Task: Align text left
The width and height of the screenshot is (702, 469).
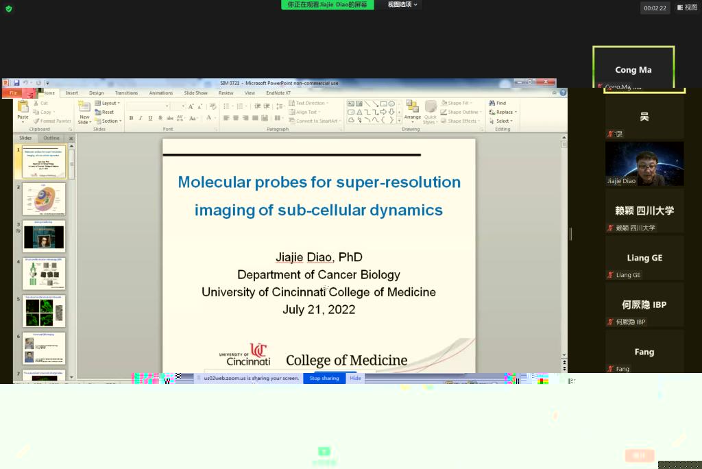Action: pos(226,118)
